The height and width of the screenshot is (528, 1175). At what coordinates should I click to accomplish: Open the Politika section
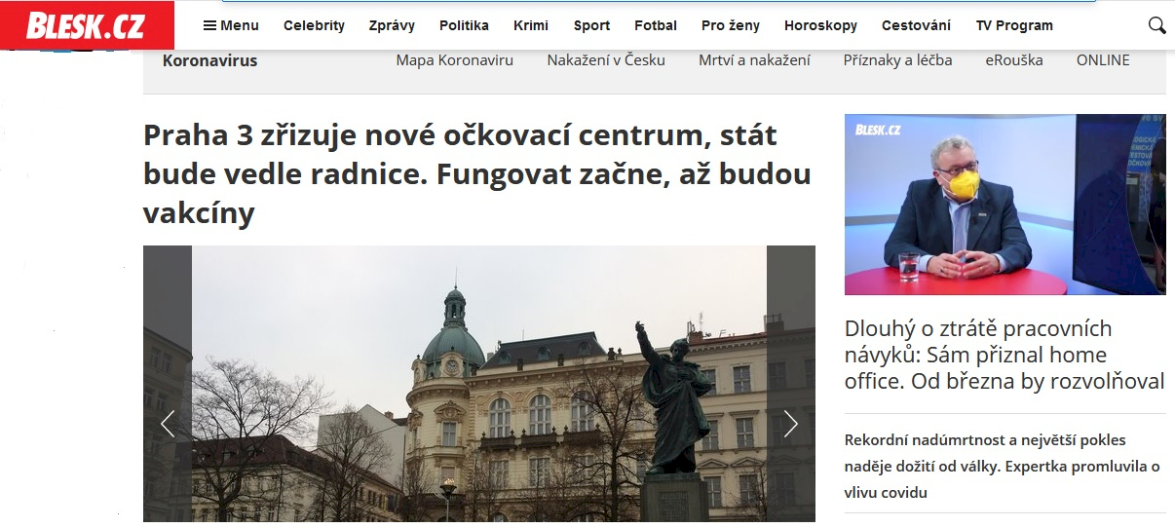pyautogui.click(x=464, y=25)
